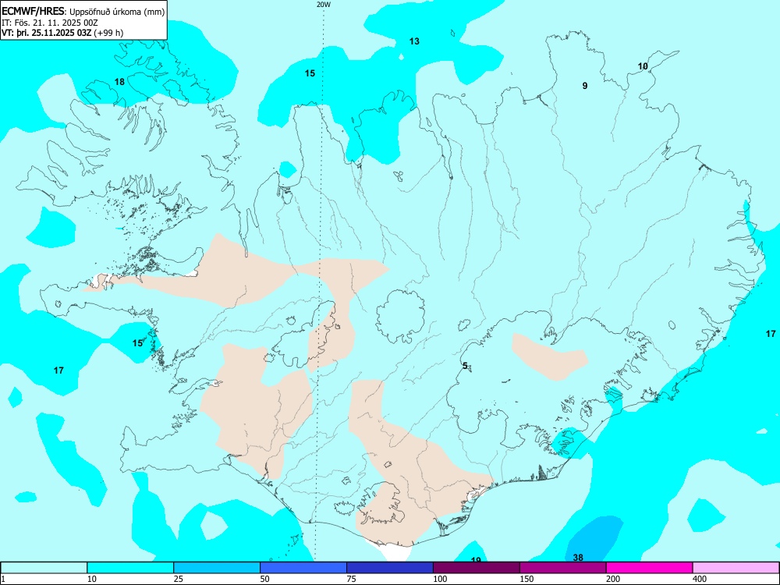The height and width of the screenshot is (585, 780).
Task: Click the "19" precipitation value above the legend
Action: (x=476, y=559)
